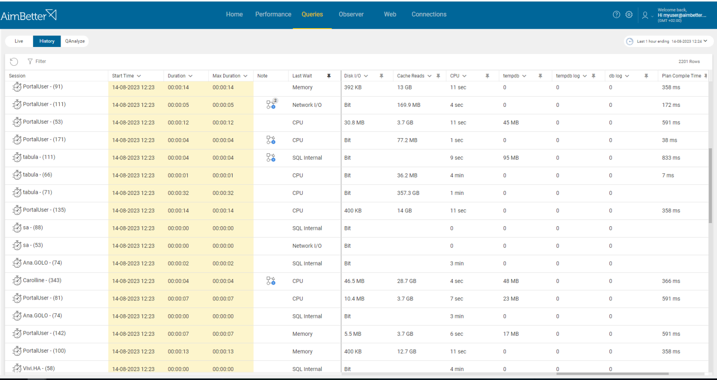Open the db log column dropdown arrow
The height and width of the screenshot is (380, 717).
tap(627, 76)
